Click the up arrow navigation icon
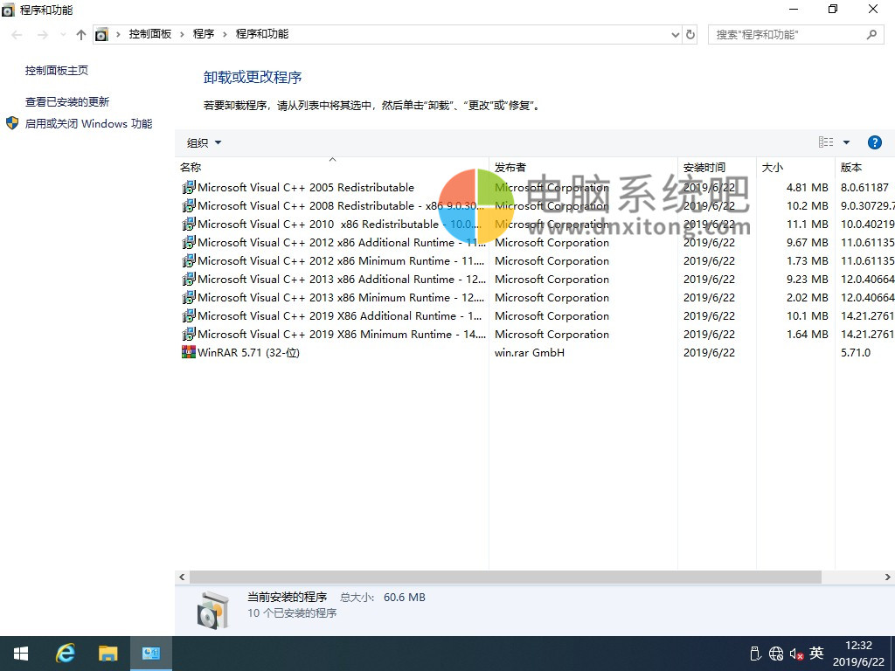 tap(81, 35)
